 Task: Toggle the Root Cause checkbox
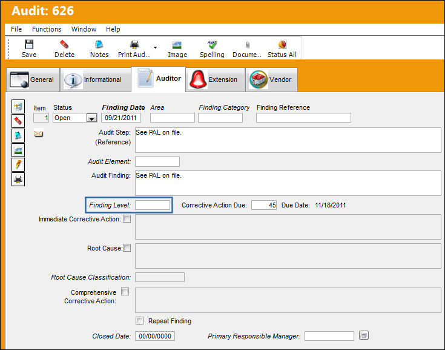coord(127,248)
